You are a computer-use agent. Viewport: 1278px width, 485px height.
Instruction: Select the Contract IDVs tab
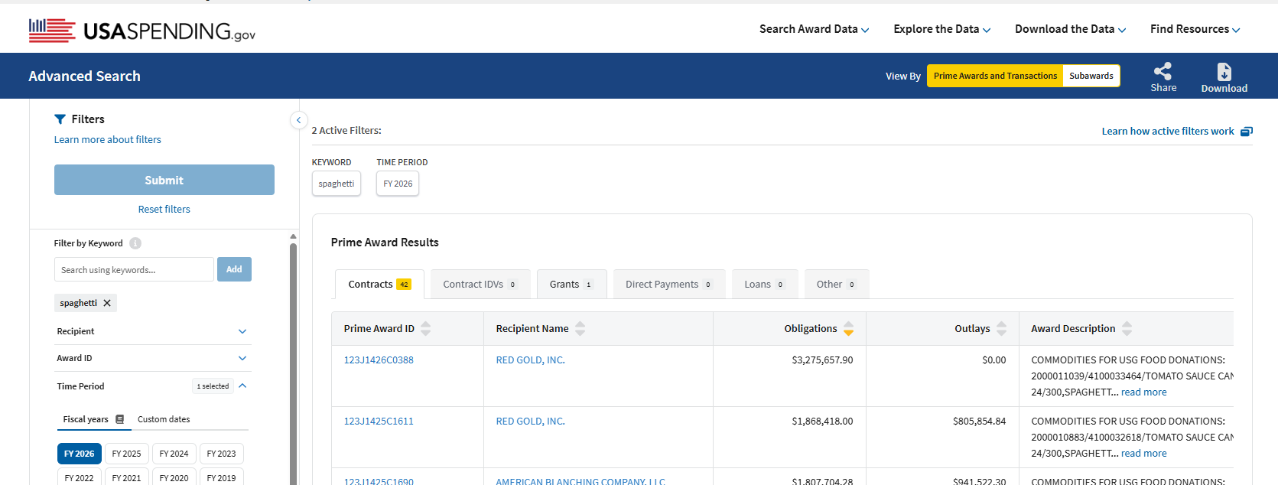tap(480, 284)
